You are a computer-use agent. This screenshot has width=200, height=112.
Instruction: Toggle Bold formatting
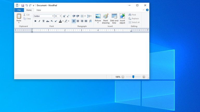[35, 21]
